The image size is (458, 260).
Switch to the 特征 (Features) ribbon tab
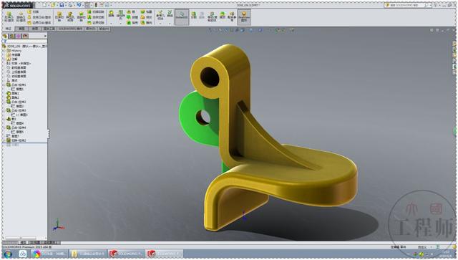8,29
